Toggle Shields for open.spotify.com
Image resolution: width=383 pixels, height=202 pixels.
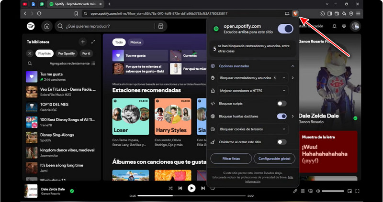pyautogui.click(x=285, y=29)
